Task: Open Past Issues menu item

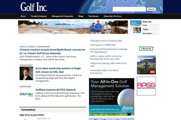Action: click(x=94, y=16)
